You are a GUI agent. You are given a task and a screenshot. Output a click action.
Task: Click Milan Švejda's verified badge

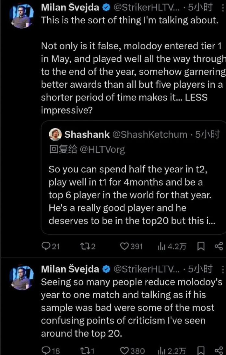coord(105,7)
